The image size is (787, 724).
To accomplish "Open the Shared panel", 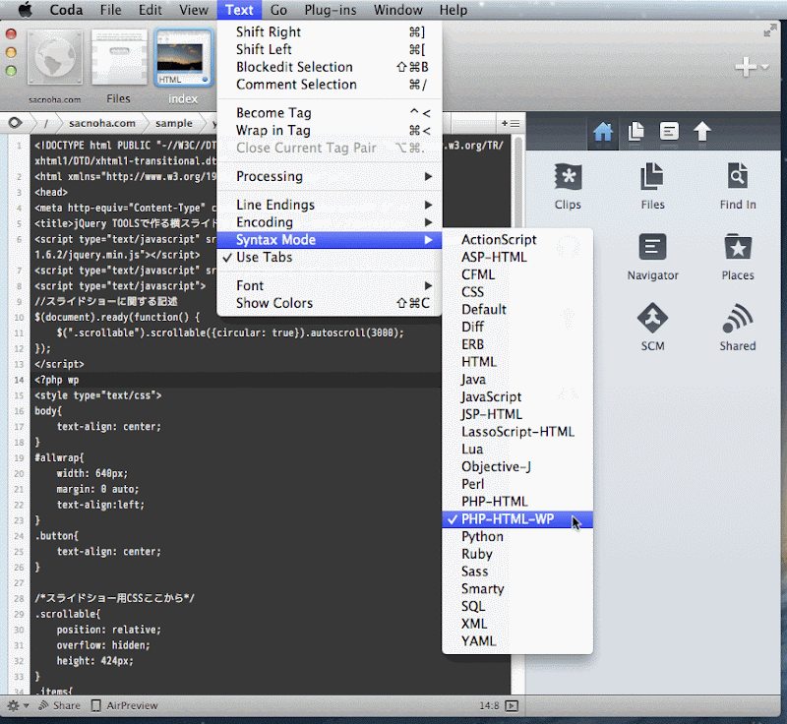I will point(737,328).
